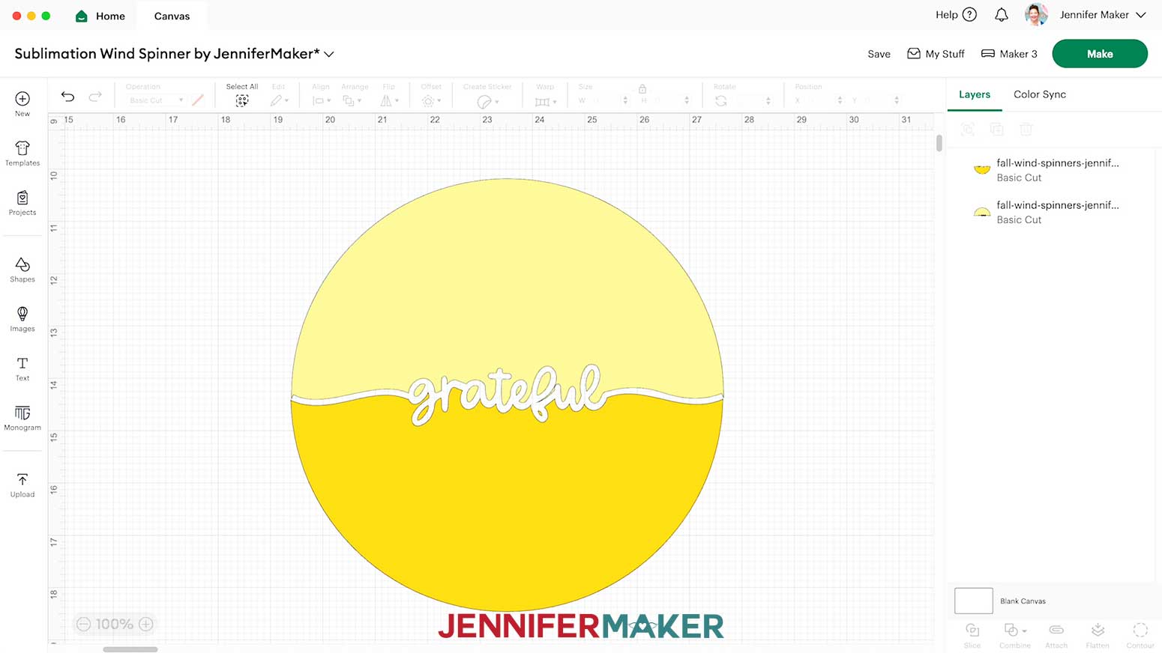The image size is (1162, 653).
Task: Open the Edit pencil menu
Action: [279, 100]
